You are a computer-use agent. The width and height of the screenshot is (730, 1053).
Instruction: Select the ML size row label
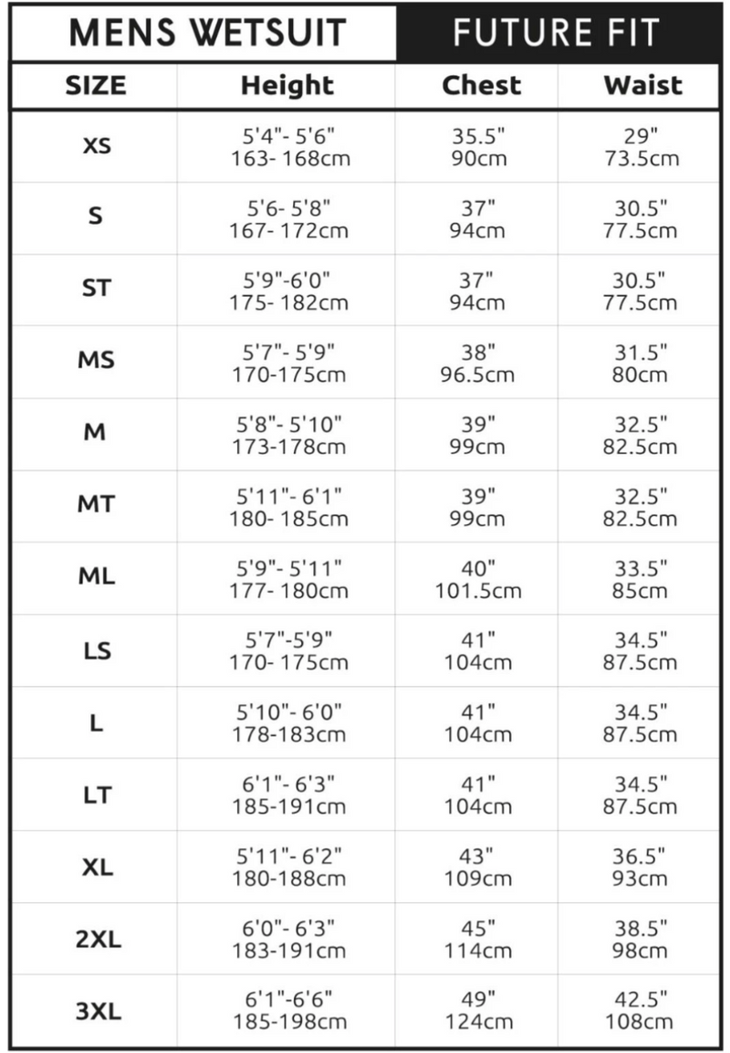coord(96,576)
